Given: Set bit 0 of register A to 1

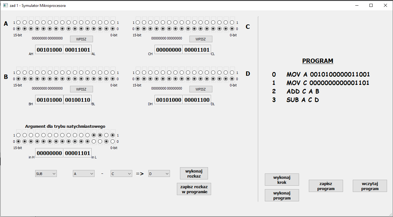Looking at the screenshot, I should tap(112, 22).
